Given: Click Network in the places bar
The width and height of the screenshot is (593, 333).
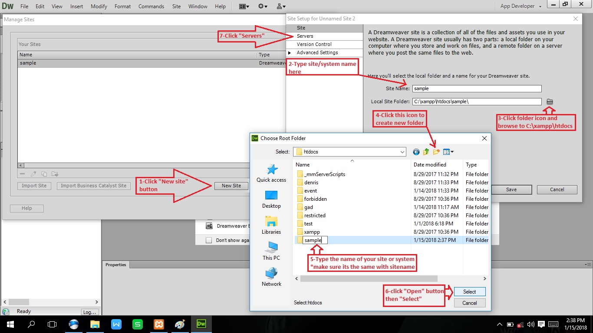Looking at the screenshot, I should click(x=271, y=277).
